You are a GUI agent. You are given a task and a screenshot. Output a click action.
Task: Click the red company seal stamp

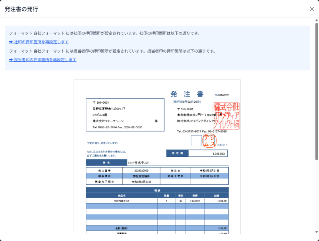[226, 116]
